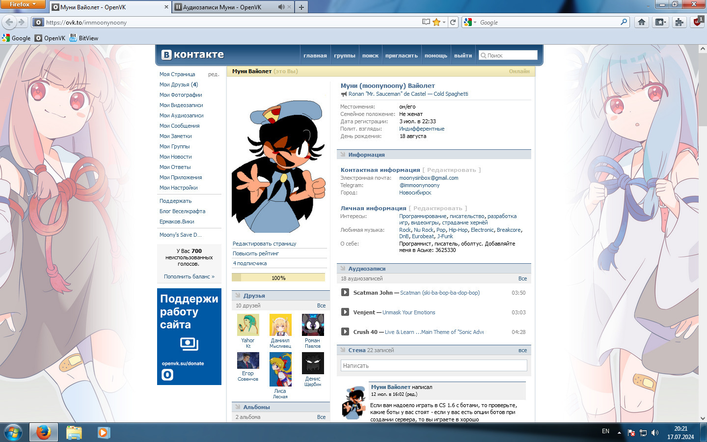Screen dimensions: 707x442
Task: Switch to the Муни Вайолет - OpenVK tab
Action: 110,7
